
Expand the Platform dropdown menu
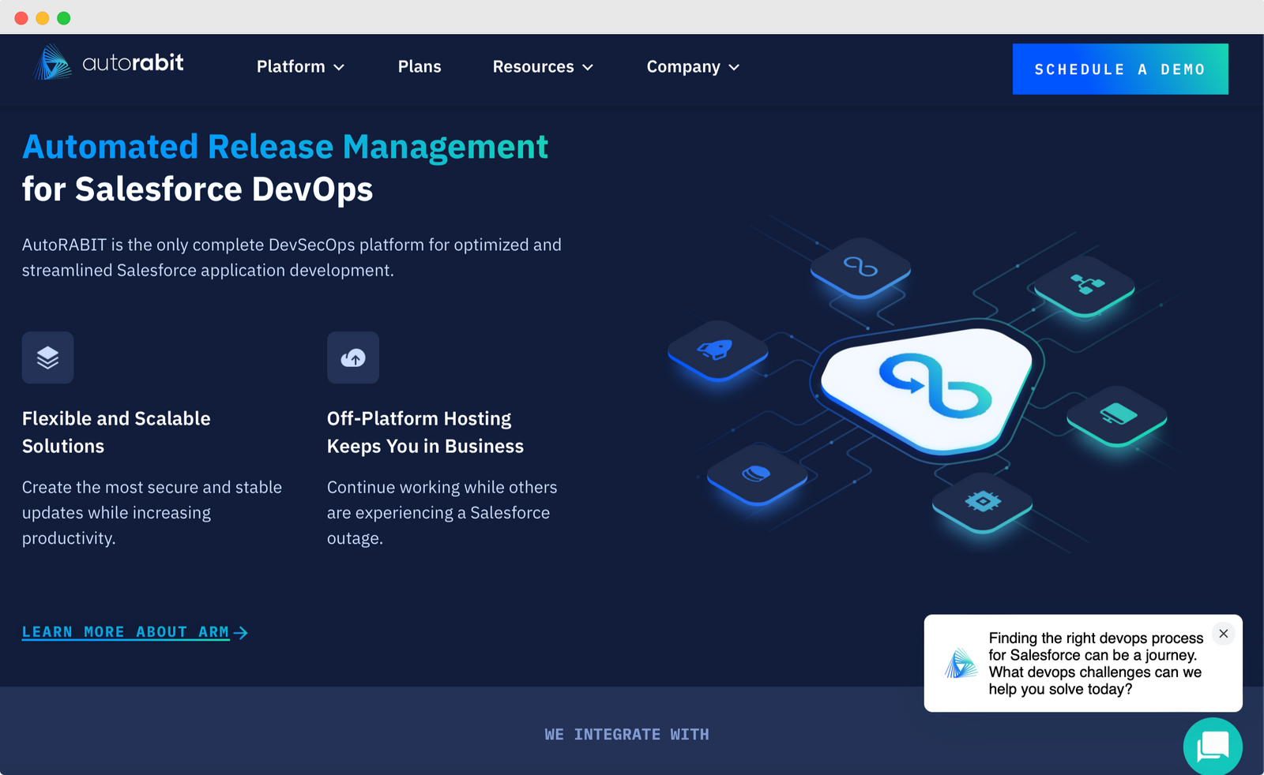point(299,67)
